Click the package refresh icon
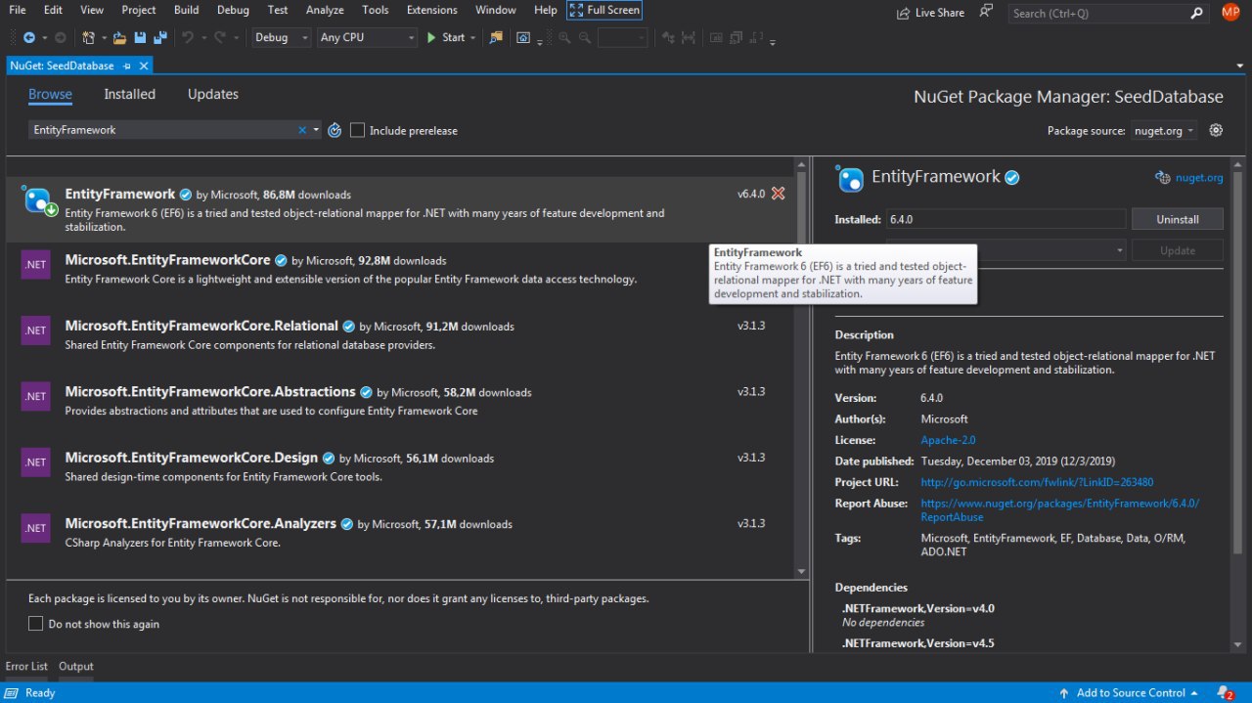The image size is (1252, 703). [335, 130]
